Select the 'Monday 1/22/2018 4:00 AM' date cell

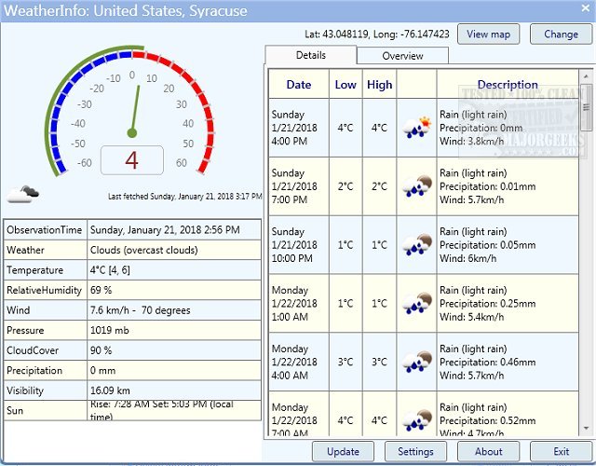coord(299,363)
